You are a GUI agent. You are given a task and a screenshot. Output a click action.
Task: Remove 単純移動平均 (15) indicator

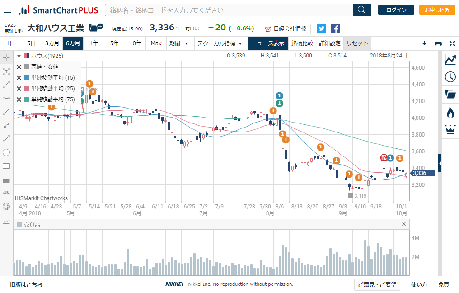click(x=19, y=78)
